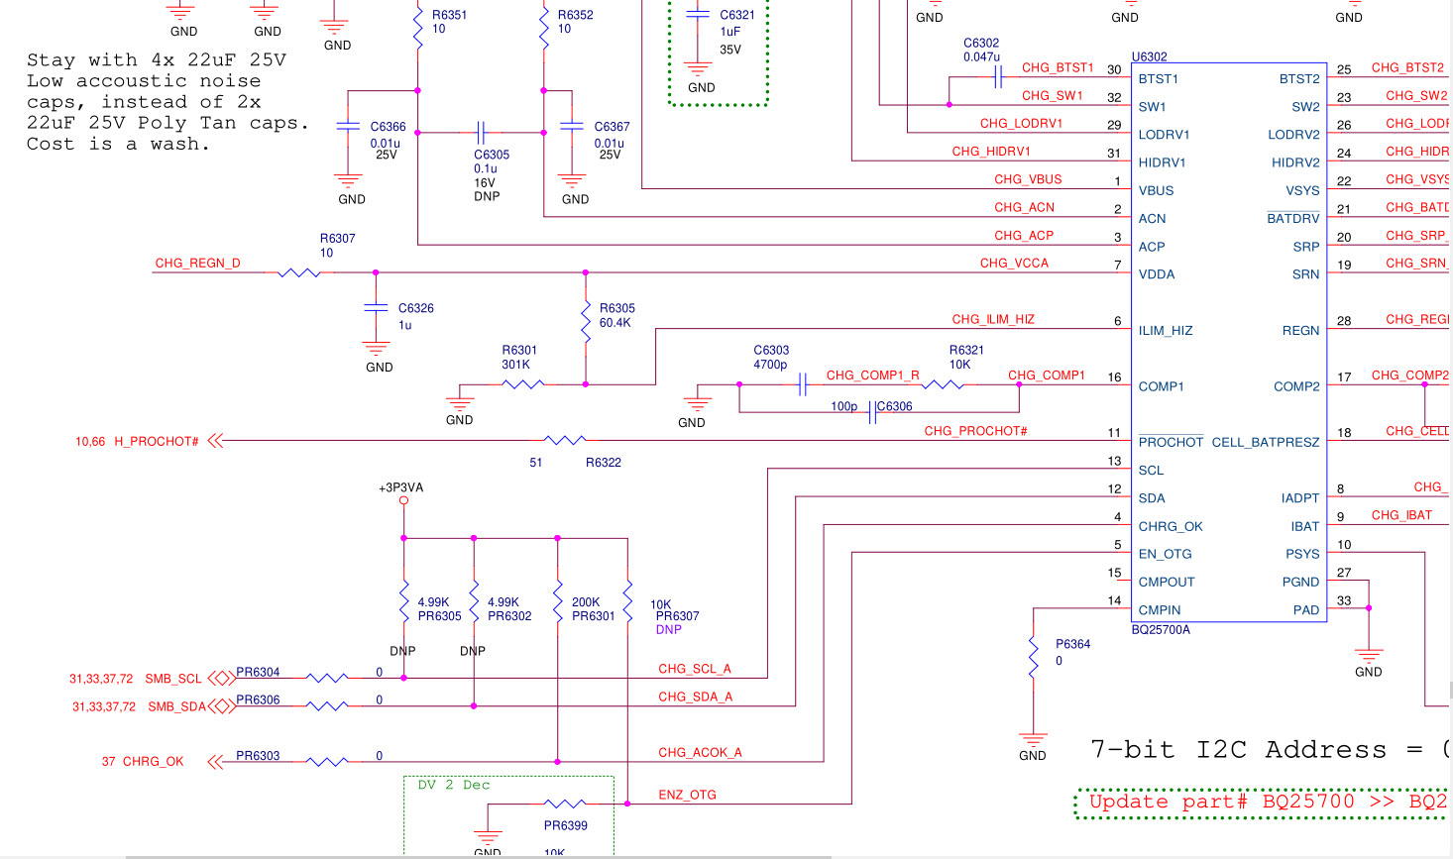Select the SMB_SDA off-page label
The height and width of the screenshot is (859, 1453).
tap(176, 707)
